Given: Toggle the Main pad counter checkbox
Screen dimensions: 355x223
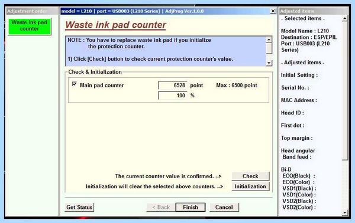Looking at the screenshot, I should 75,84.
